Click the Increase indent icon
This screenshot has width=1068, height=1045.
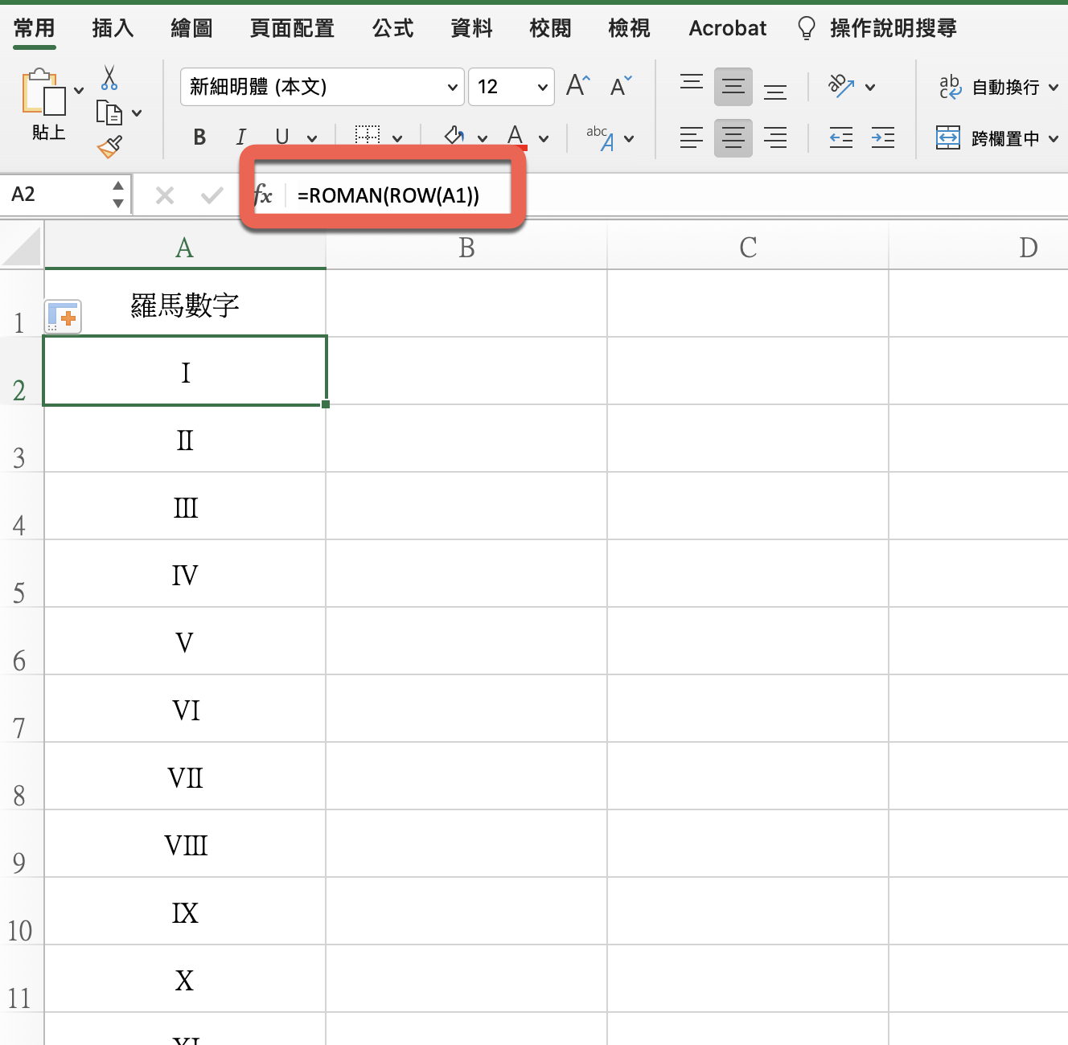882,138
